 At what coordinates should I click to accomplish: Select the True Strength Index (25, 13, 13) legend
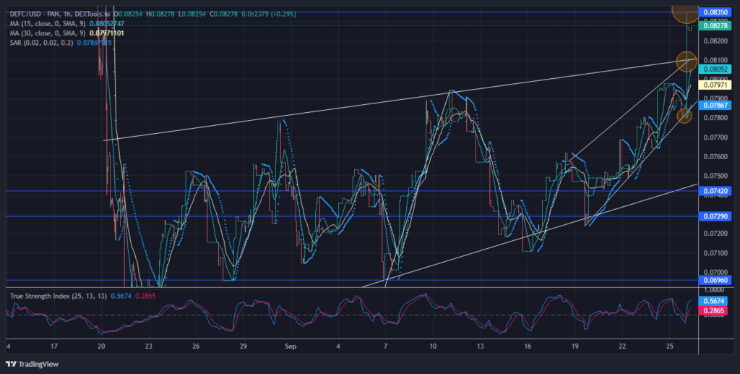[59, 296]
